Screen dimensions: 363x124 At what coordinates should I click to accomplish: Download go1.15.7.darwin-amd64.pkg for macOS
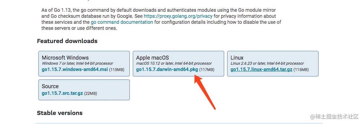[x=167, y=70]
